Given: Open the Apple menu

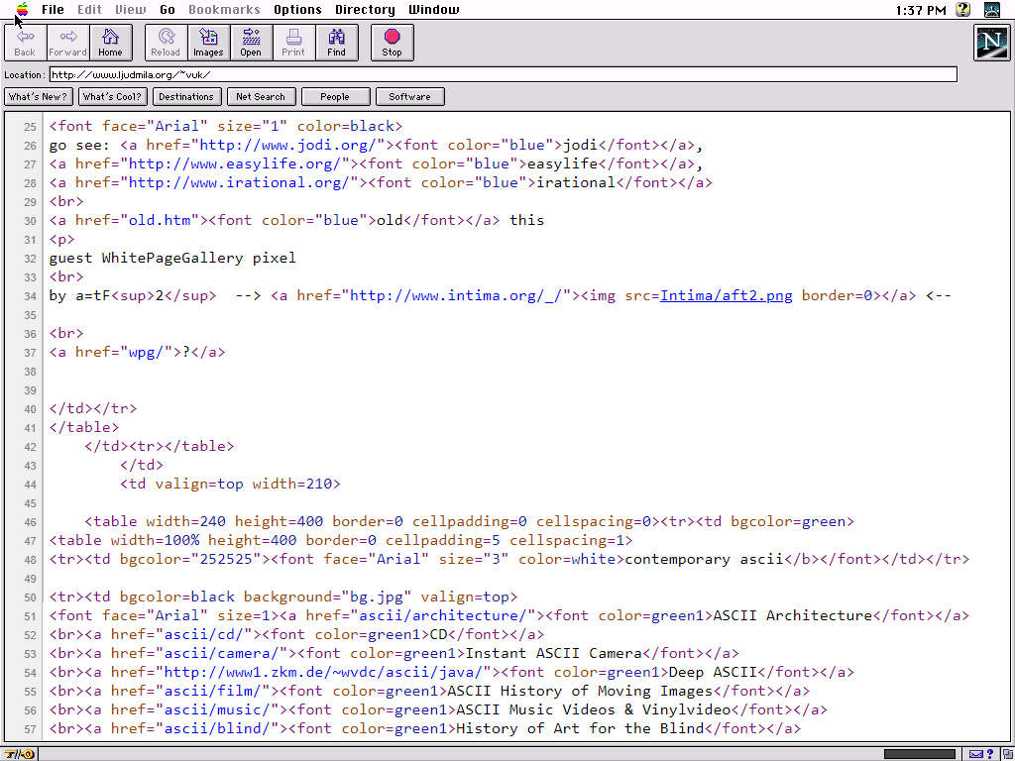Looking at the screenshot, I should click(x=22, y=10).
